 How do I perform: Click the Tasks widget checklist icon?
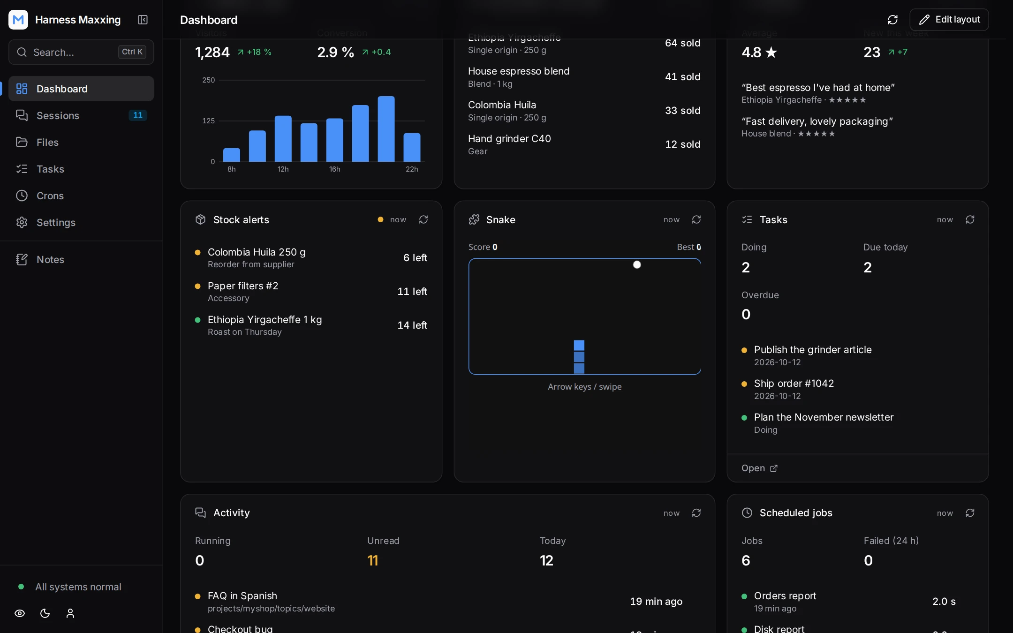[x=747, y=219]
